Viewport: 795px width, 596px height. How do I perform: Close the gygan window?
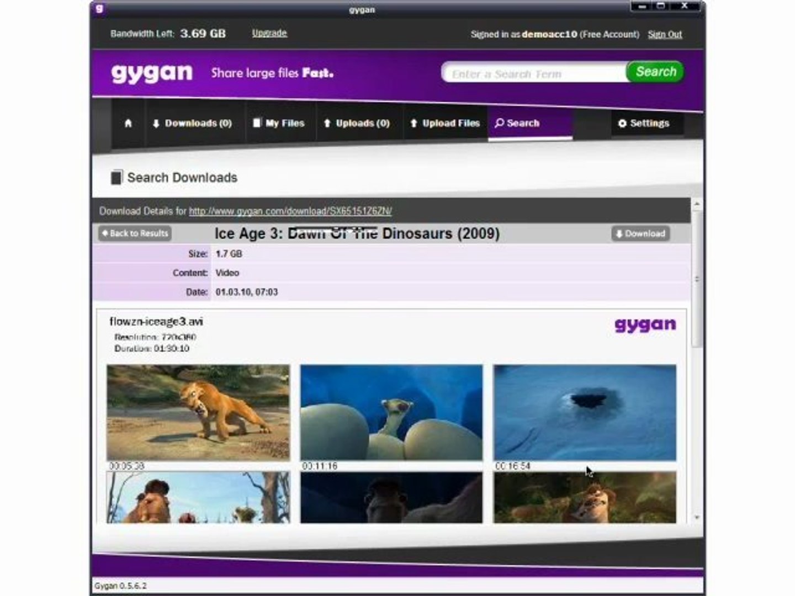tap(685, 6)
